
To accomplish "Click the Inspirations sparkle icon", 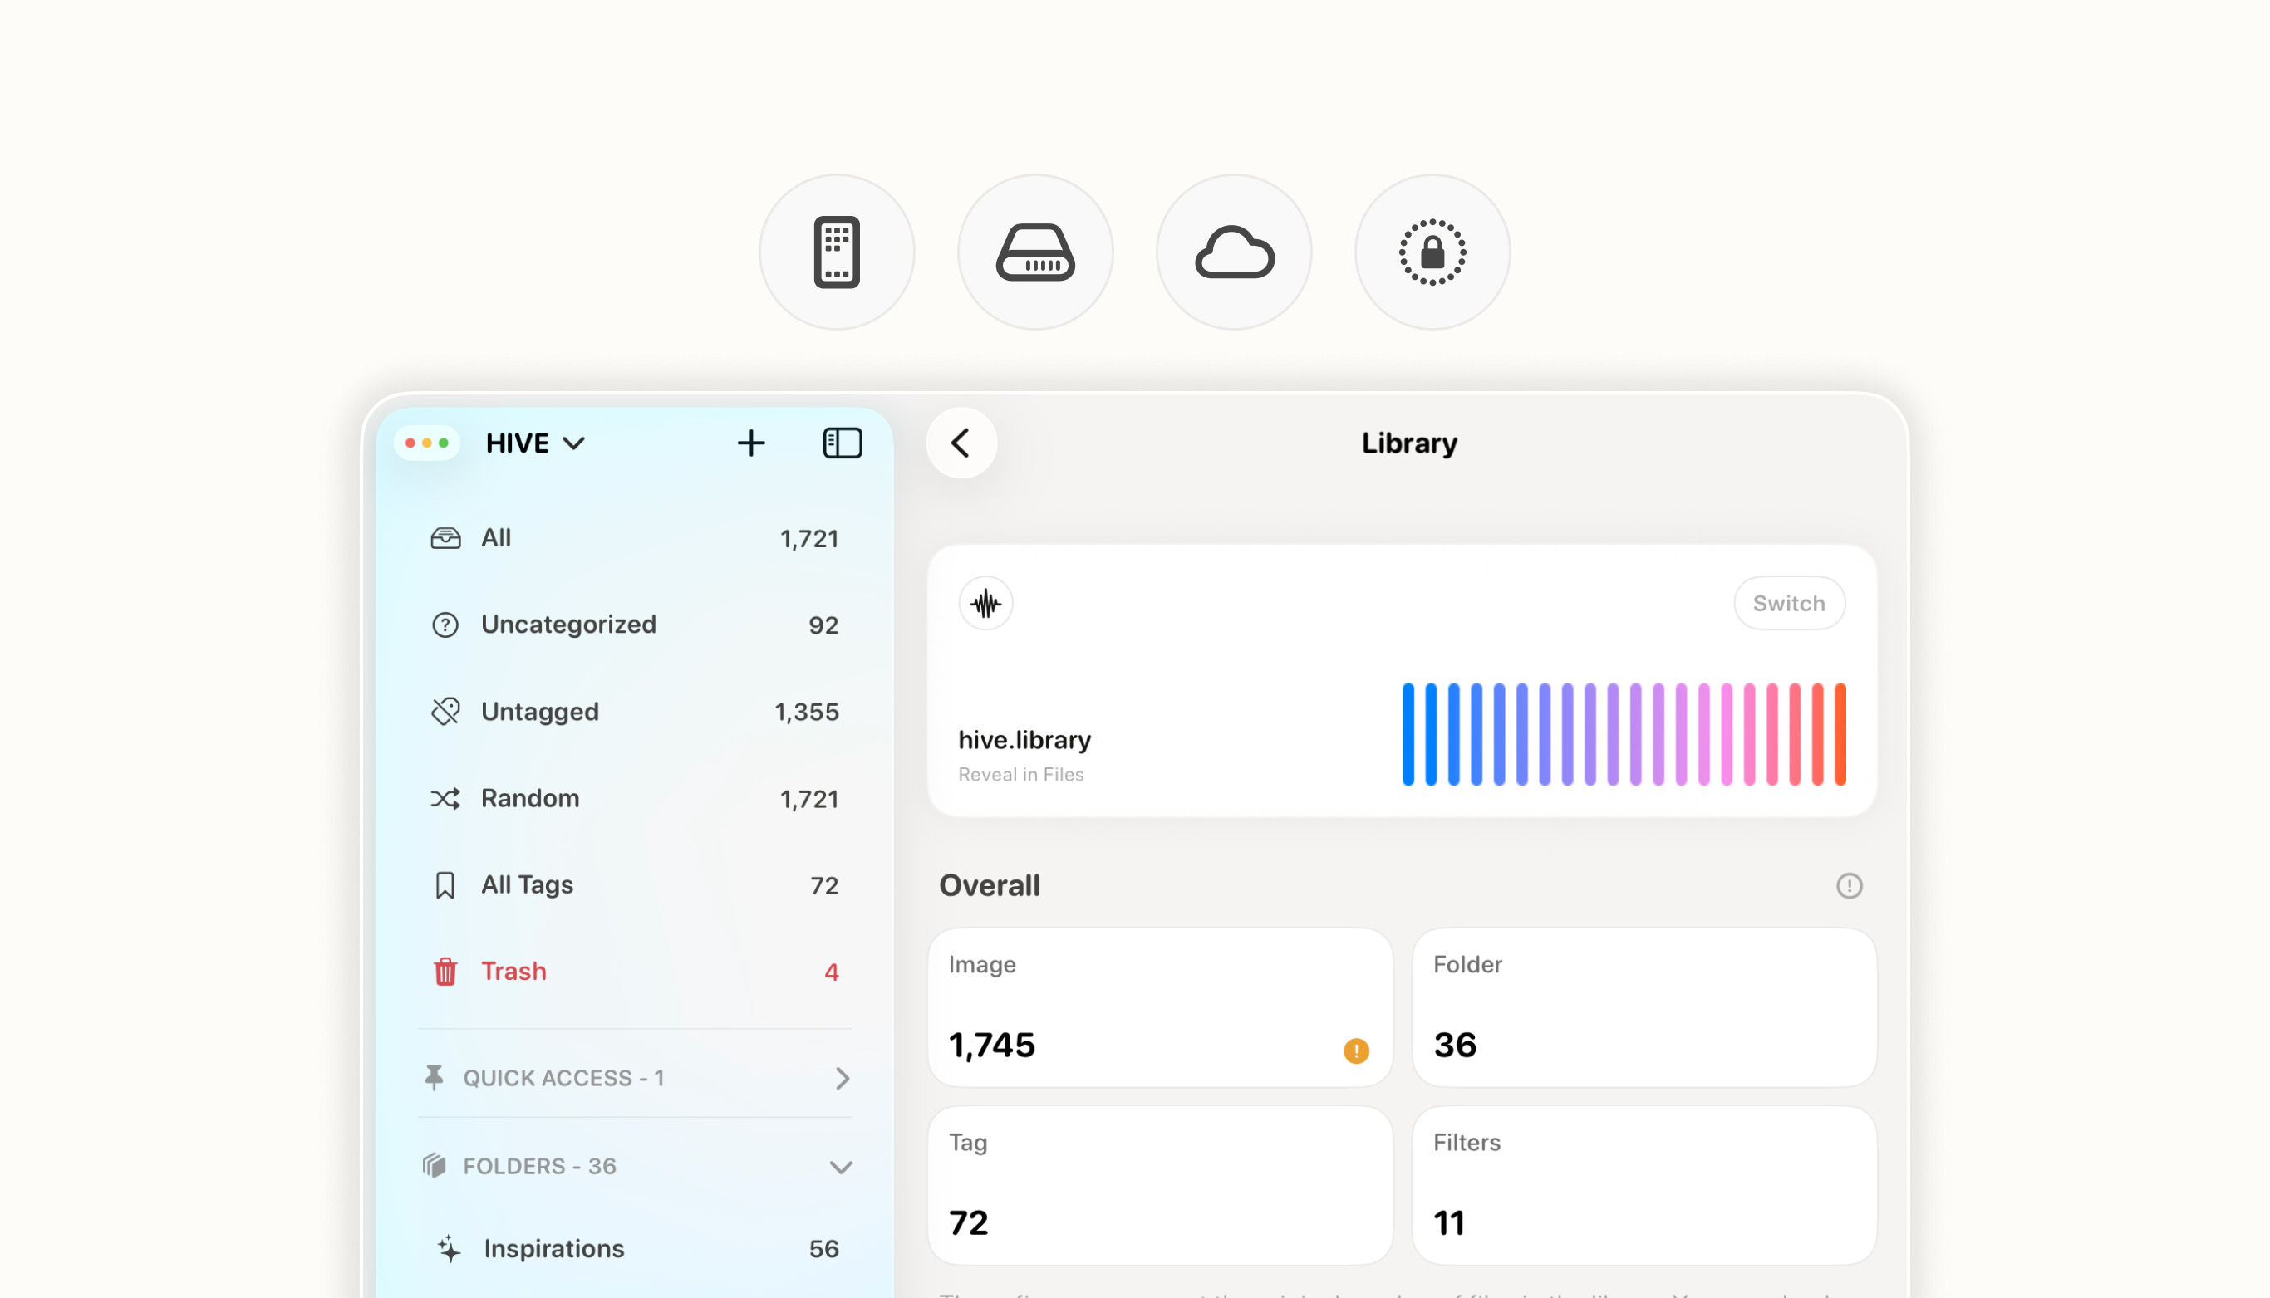I will click(x=449, y=1249).
